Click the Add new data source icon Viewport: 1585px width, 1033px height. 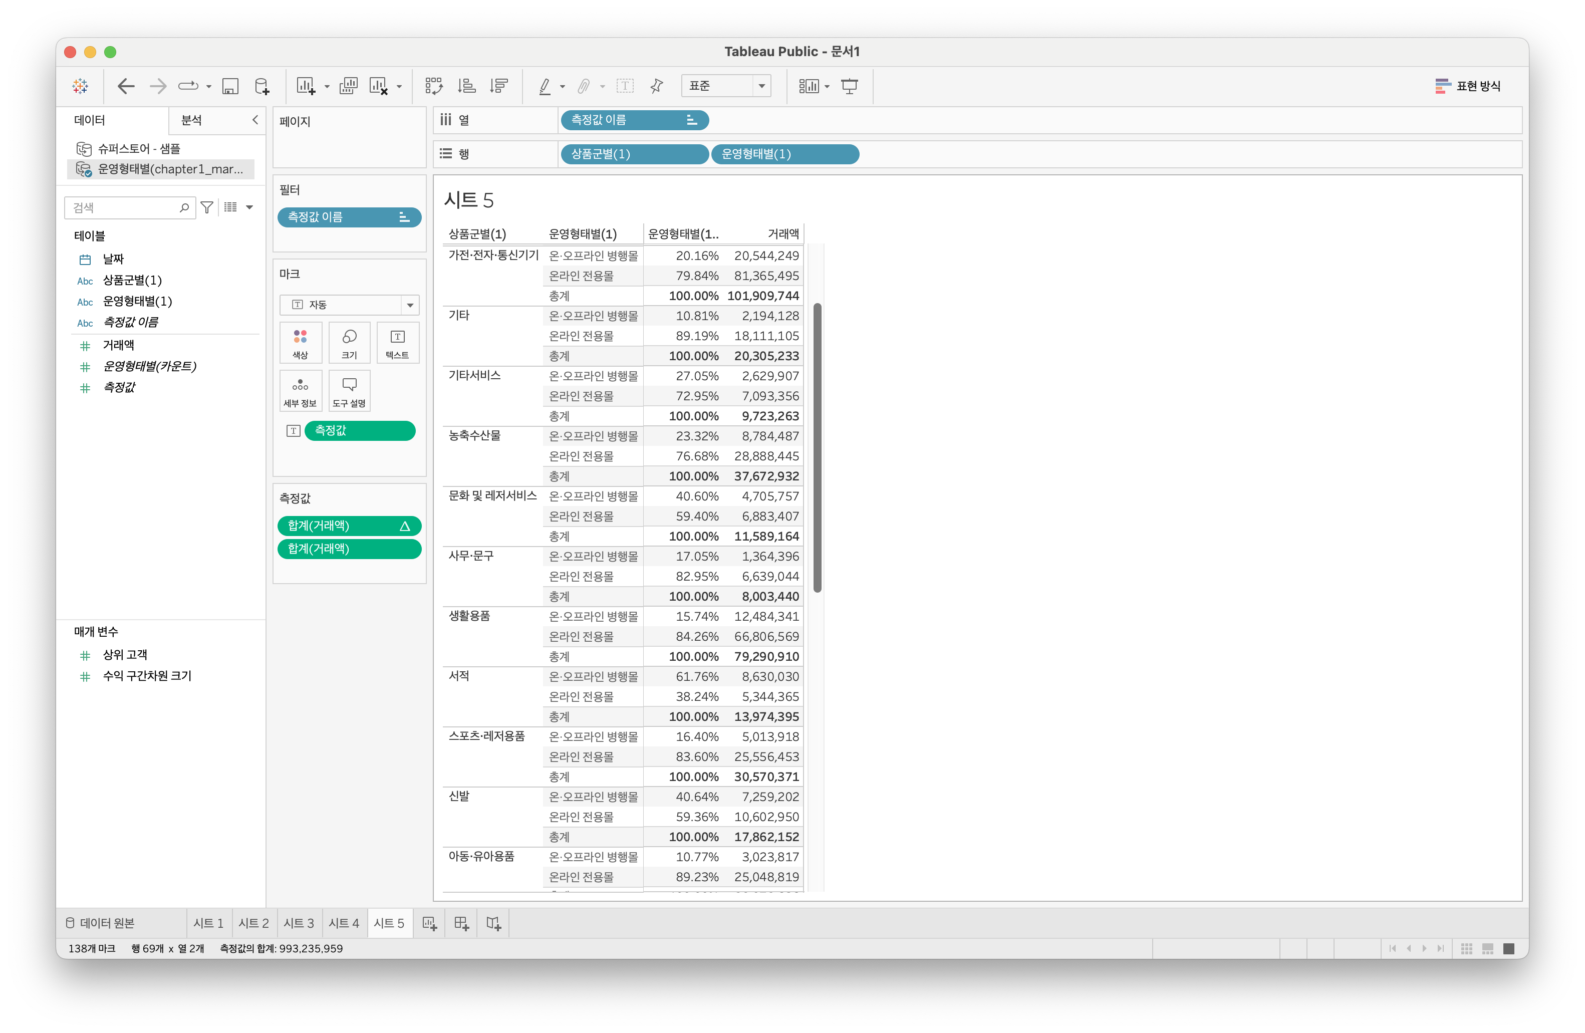262,86
